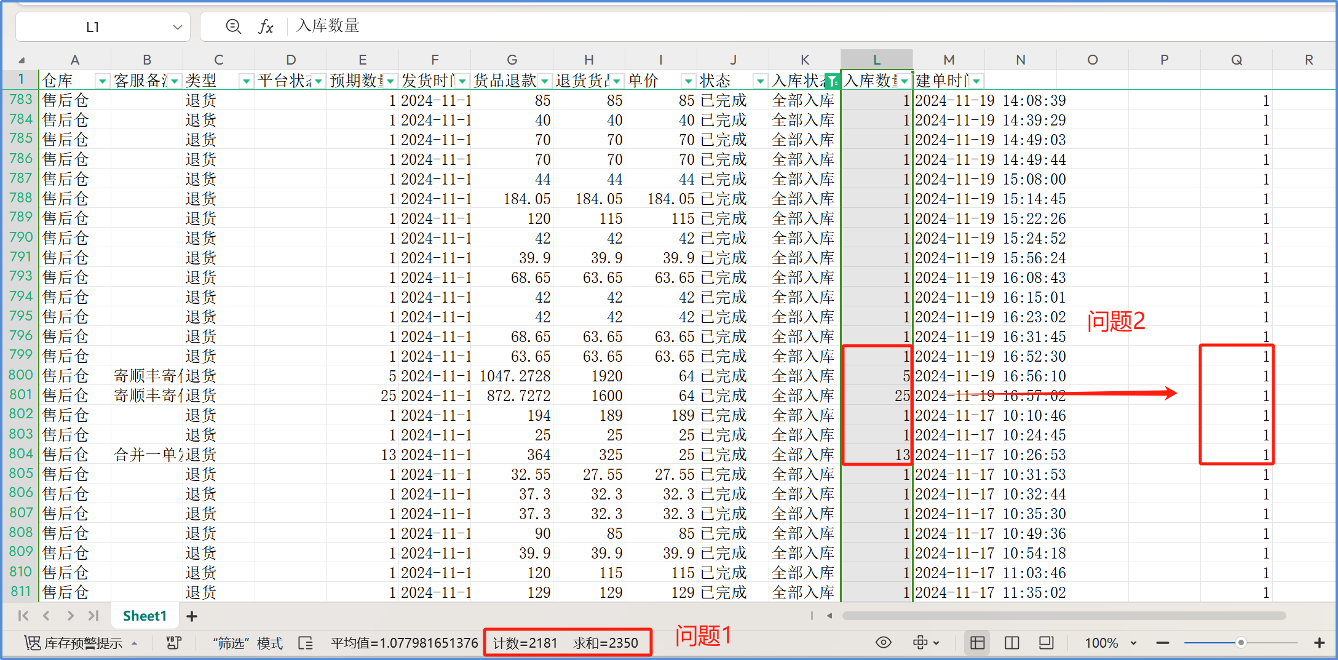The height and width of the screenshot is (660, 1338).
Task: Select column L header
Action: point(877,60)
